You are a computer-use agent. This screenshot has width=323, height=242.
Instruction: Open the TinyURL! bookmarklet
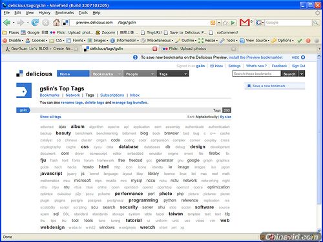pyautogui.click(x=151, y=32)
